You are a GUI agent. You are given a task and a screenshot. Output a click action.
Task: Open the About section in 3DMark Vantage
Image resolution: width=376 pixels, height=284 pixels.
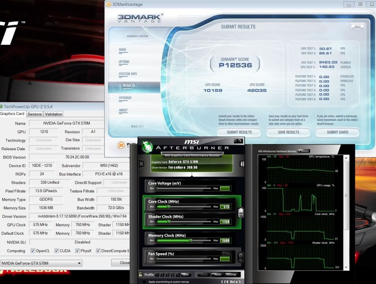[x=123, y=110]
